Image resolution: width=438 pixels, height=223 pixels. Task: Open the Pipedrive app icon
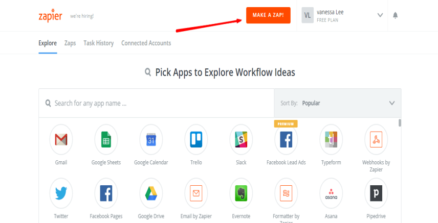376,193
